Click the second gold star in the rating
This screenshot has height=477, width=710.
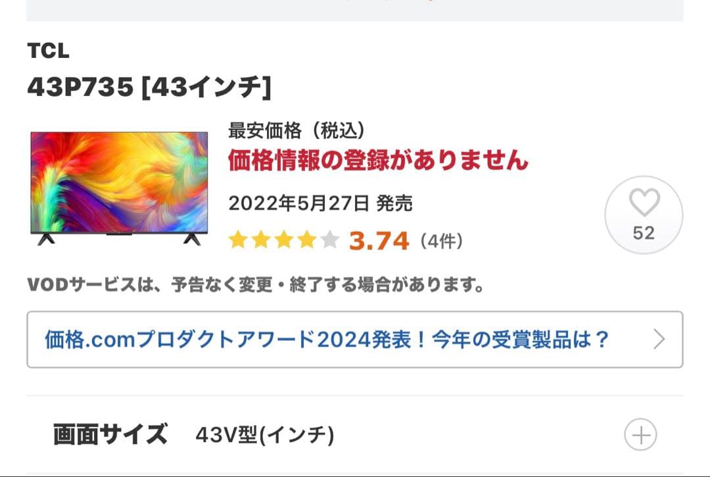(x=262, y=239)
